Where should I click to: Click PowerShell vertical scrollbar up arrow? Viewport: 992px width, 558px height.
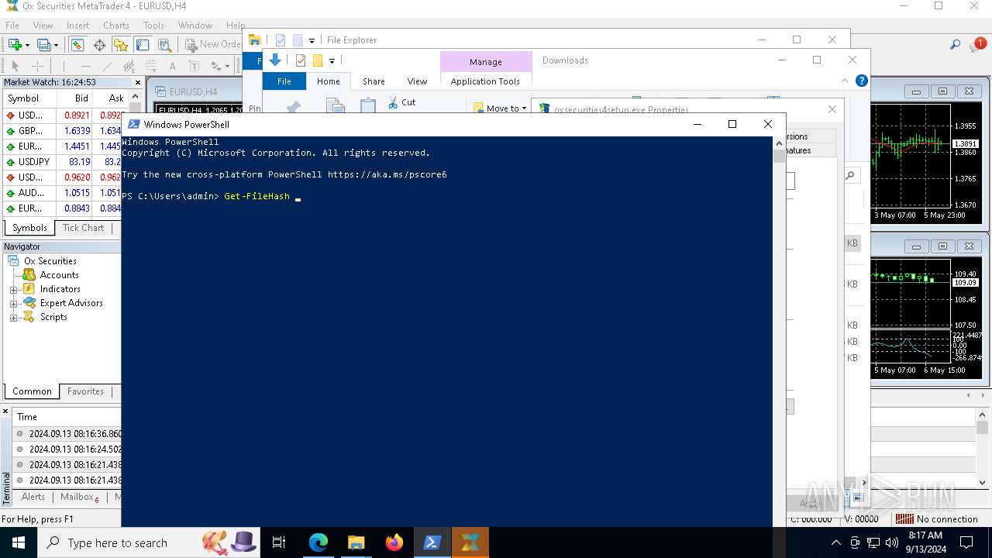[779, 143]
